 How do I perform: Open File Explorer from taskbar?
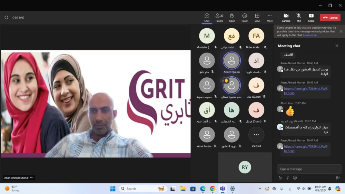pos(183,189)
